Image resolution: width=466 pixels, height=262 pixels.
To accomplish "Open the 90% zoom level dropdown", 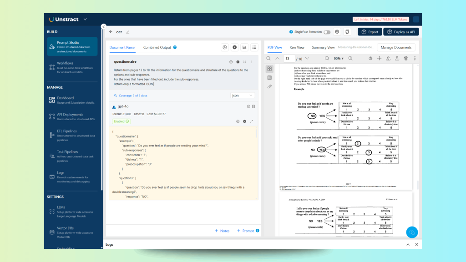I will tap(338, 59).
